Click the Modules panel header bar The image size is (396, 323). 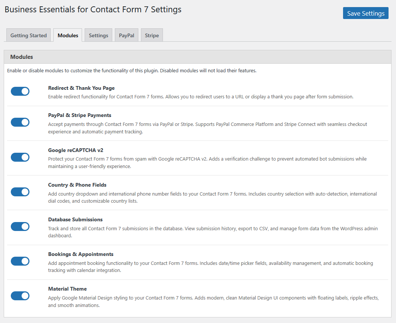198,57
